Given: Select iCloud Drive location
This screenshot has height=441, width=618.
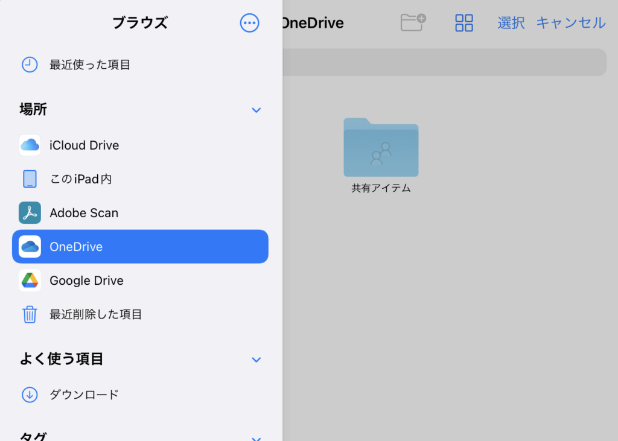Looking at the screenshot, I should coord(140,145).
